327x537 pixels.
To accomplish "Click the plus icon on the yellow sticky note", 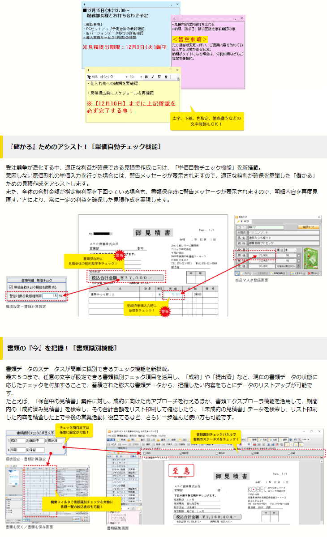I will [89, 70].
